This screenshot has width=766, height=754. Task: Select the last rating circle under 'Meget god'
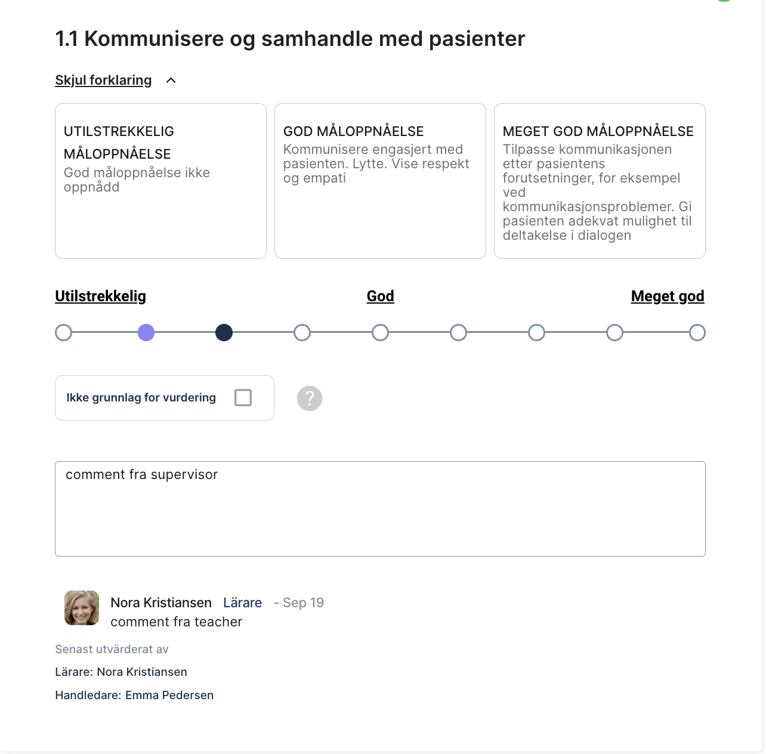click(x=697, y=333)
